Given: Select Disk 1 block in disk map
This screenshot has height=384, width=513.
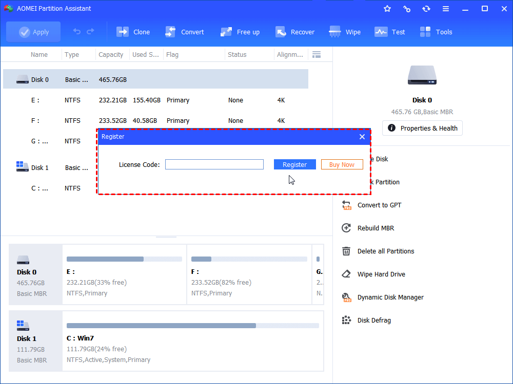Looking at the screenshot, I should pos(36,341).
